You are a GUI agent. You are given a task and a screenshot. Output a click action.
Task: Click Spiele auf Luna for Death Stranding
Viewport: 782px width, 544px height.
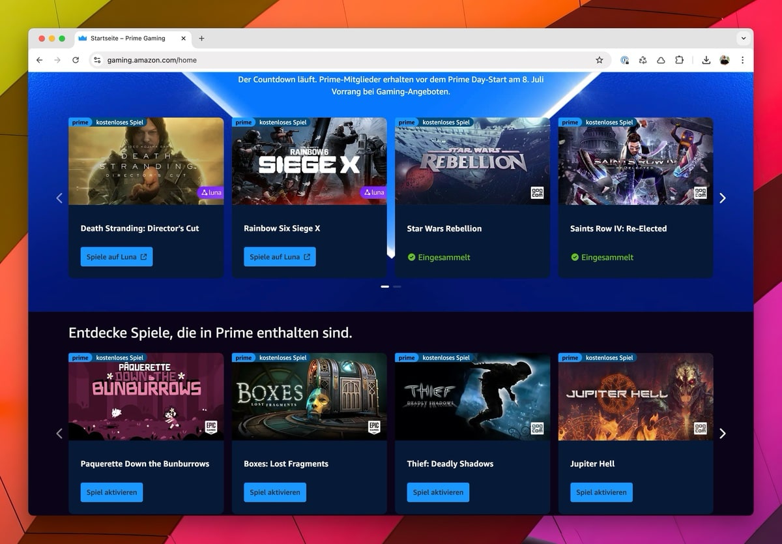click(x=117, y=257)
